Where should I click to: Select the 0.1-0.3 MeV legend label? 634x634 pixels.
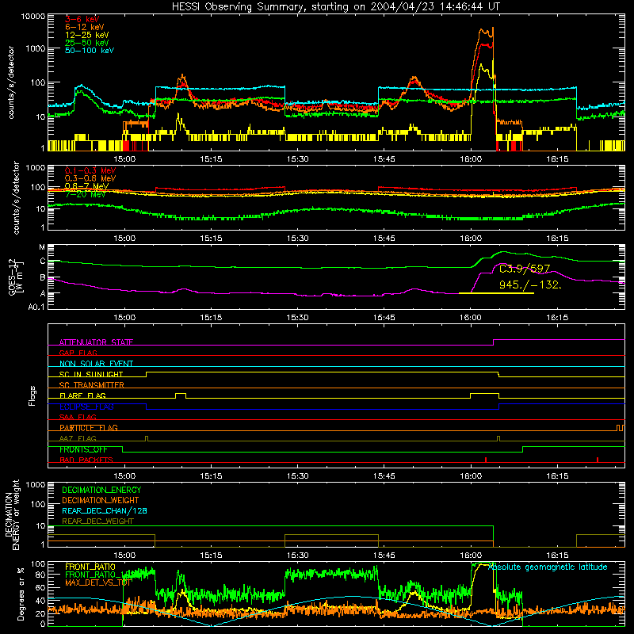pyautogui.click(x=90, y=170)
